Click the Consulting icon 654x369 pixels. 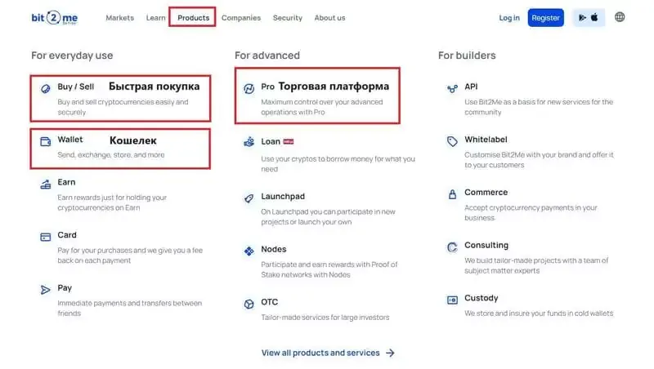click(453, 247)
